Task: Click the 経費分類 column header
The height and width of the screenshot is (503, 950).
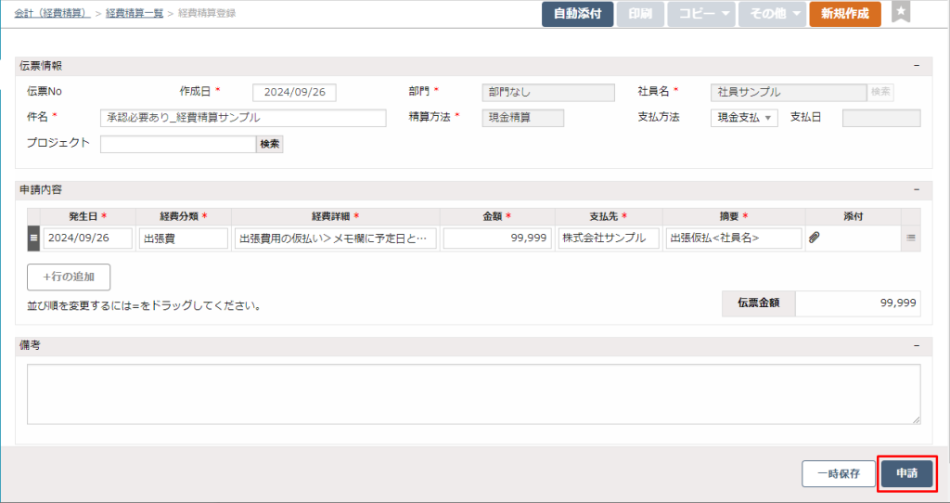Action: pos(184,216)
